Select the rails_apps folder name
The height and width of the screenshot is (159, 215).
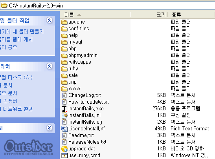pos(80,62)
